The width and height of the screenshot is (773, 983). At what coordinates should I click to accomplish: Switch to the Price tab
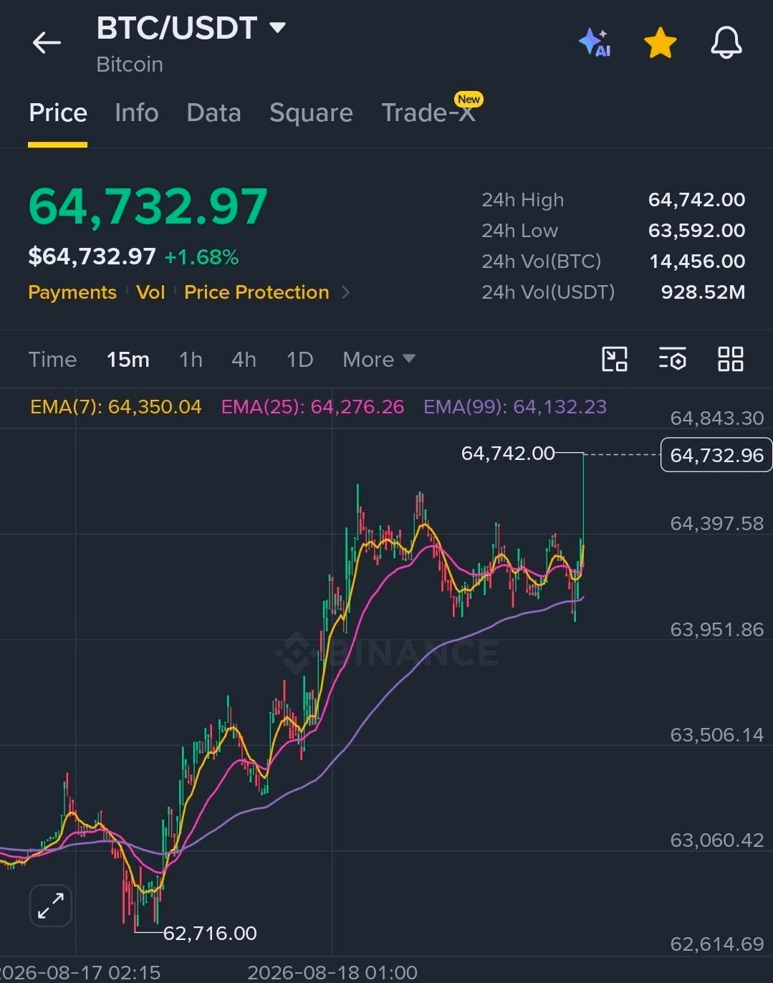[58, 112]
